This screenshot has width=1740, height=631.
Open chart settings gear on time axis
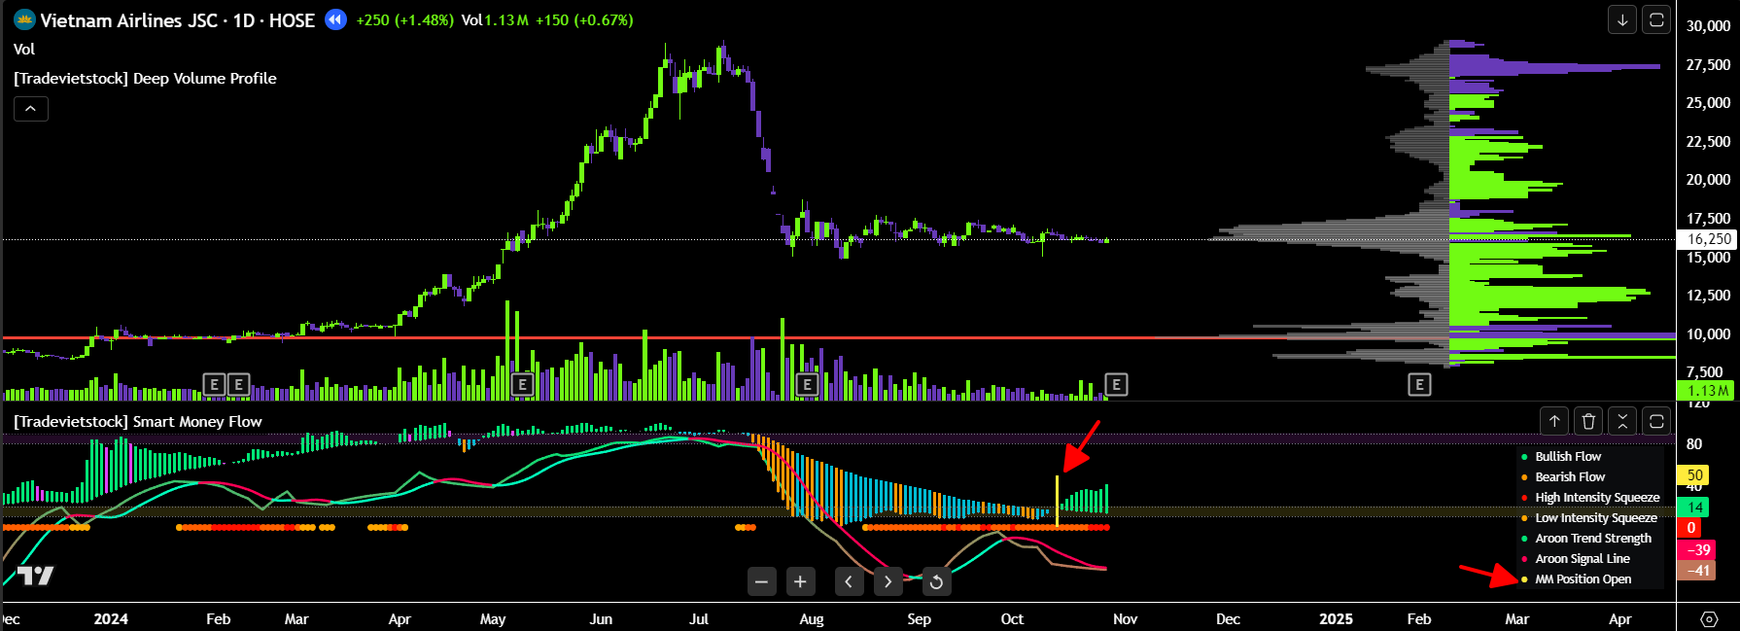pyautogui.click(x=1709, y=619)
